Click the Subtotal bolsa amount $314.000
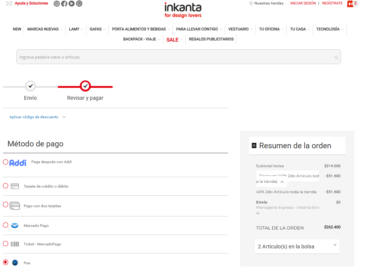Image resolution: width=368 pixels, height=268 pixels. point(332,166)
